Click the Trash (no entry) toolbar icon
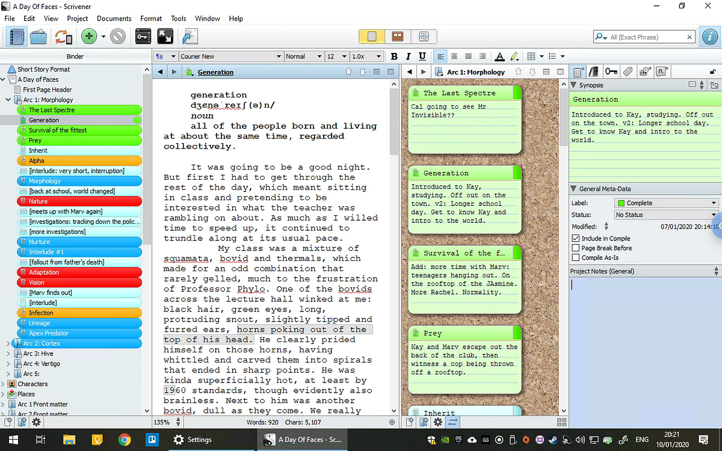The image size is (722, 451). [x=118, y=37]
